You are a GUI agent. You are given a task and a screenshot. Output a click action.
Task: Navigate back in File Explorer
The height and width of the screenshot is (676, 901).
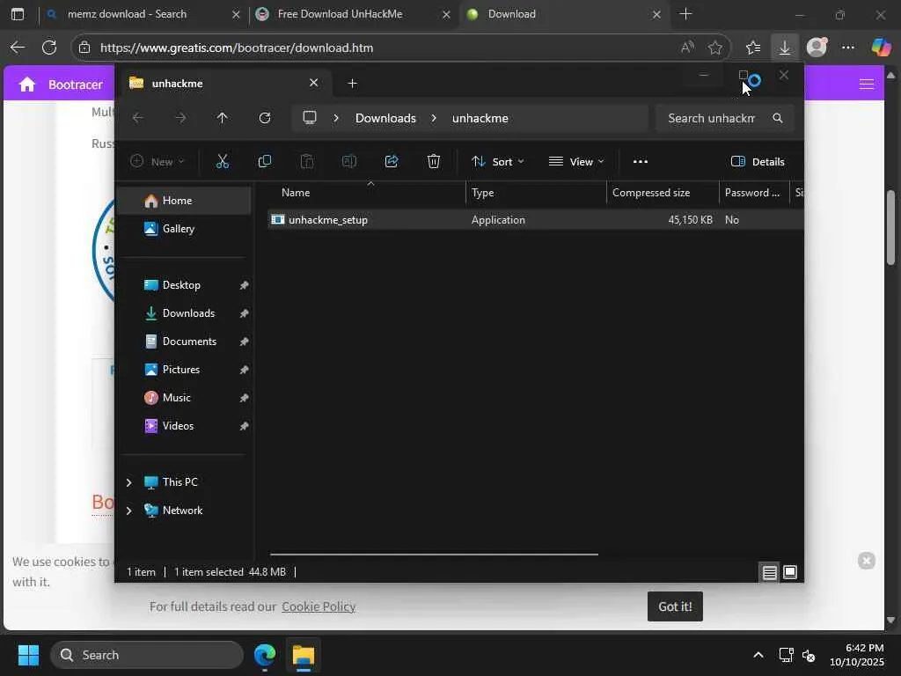tap(138, 118)
